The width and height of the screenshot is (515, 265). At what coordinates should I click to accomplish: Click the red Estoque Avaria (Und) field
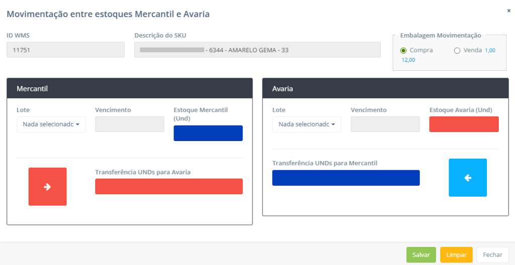pyautogui.click(x=464, y=124)
